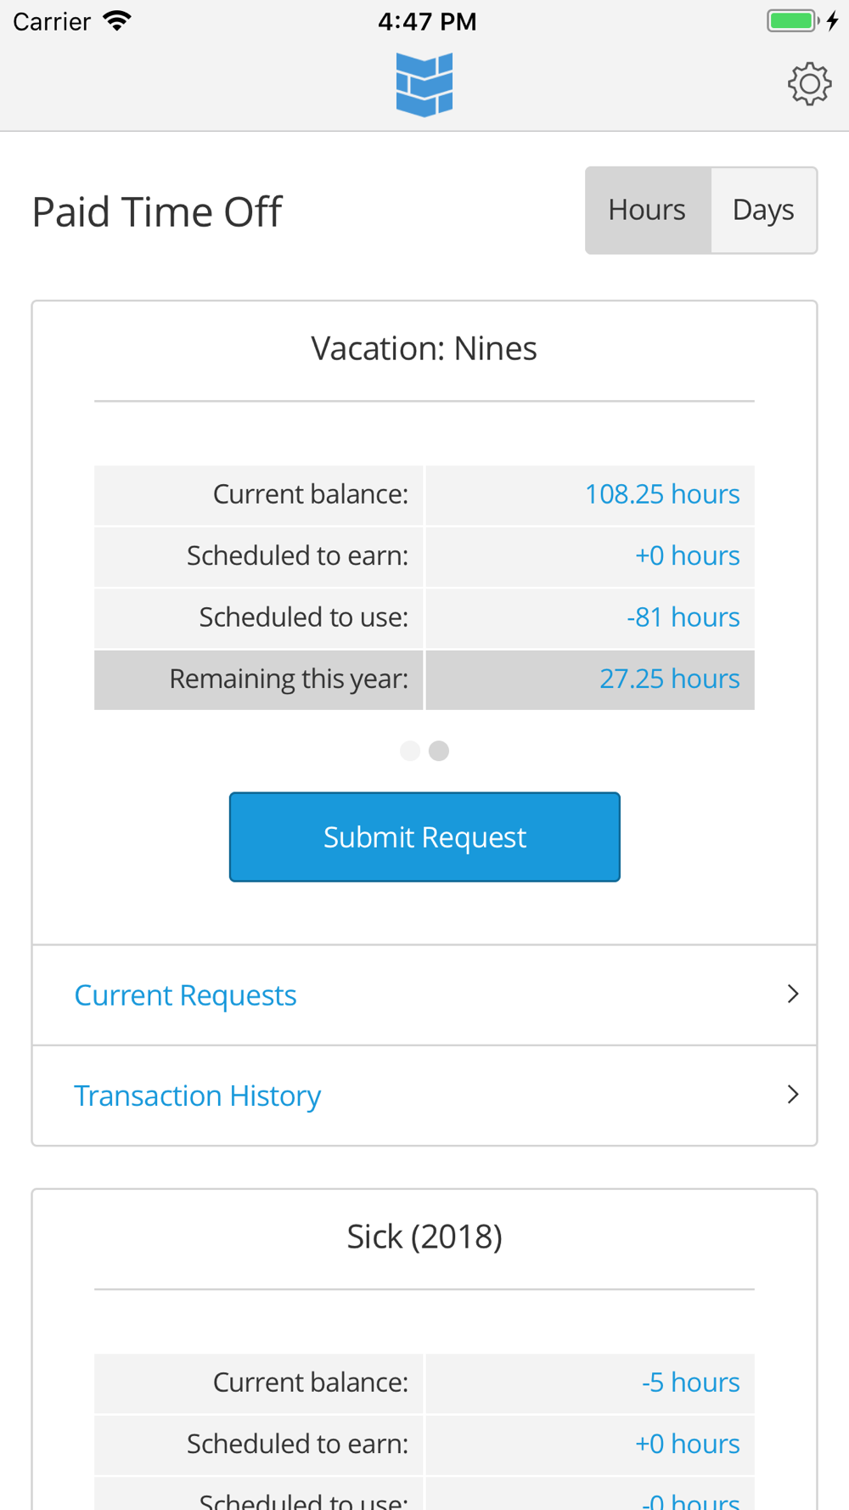
Task: Expand the Transaction History chevron arrow
Action: pyautogui.click(x=793, y=1095)
